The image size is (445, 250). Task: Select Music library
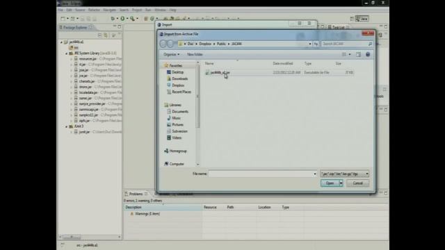pos(176,118)
